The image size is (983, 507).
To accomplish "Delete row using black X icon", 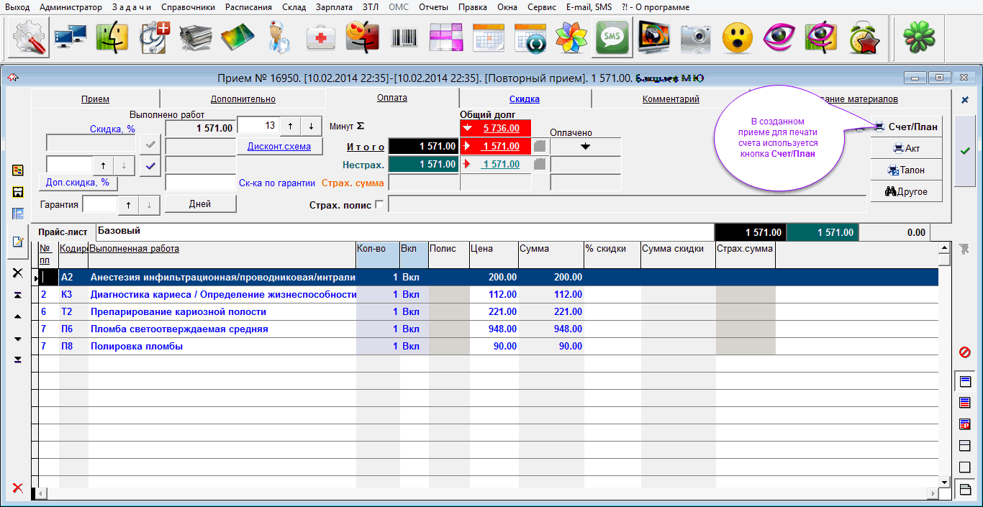I will pos(18,273).
